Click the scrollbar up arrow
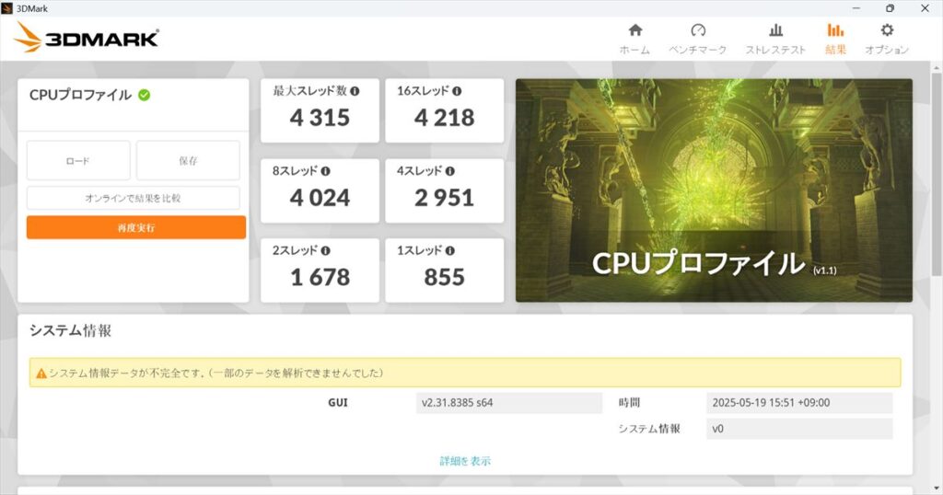The width and height of the screenshot is (943, 495). point(937,67)
